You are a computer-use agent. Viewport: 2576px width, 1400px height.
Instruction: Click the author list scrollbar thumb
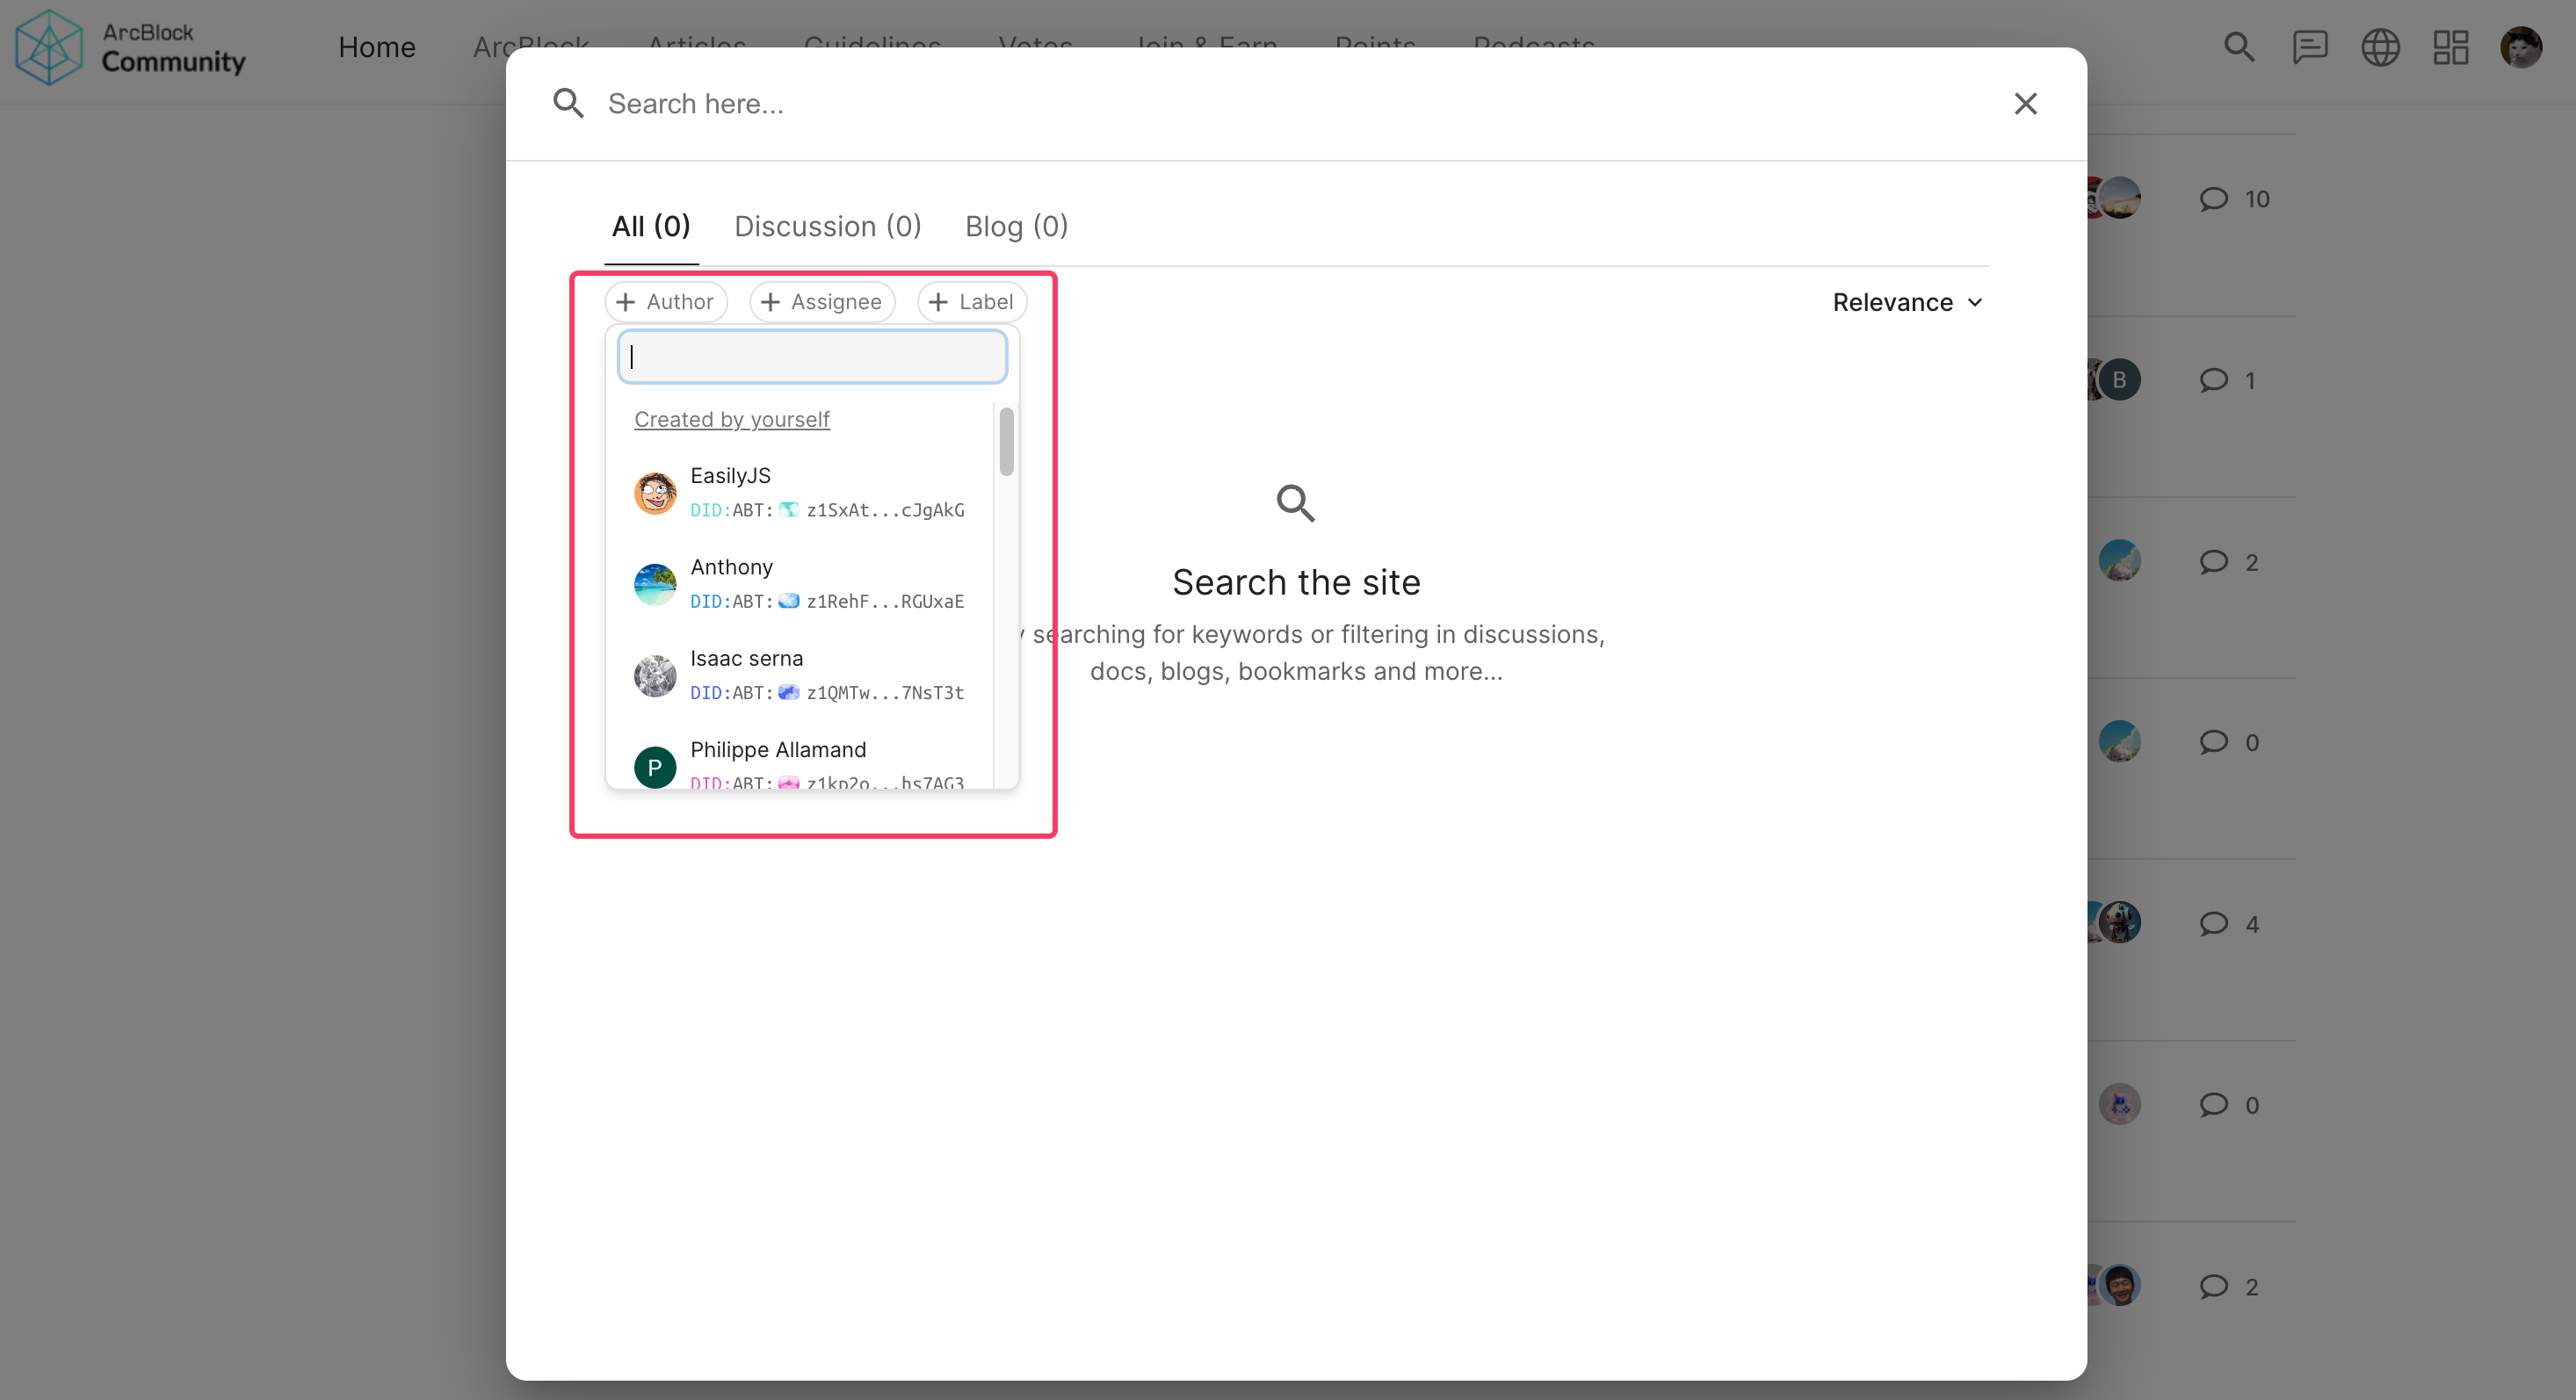(x=1006, y=441)
